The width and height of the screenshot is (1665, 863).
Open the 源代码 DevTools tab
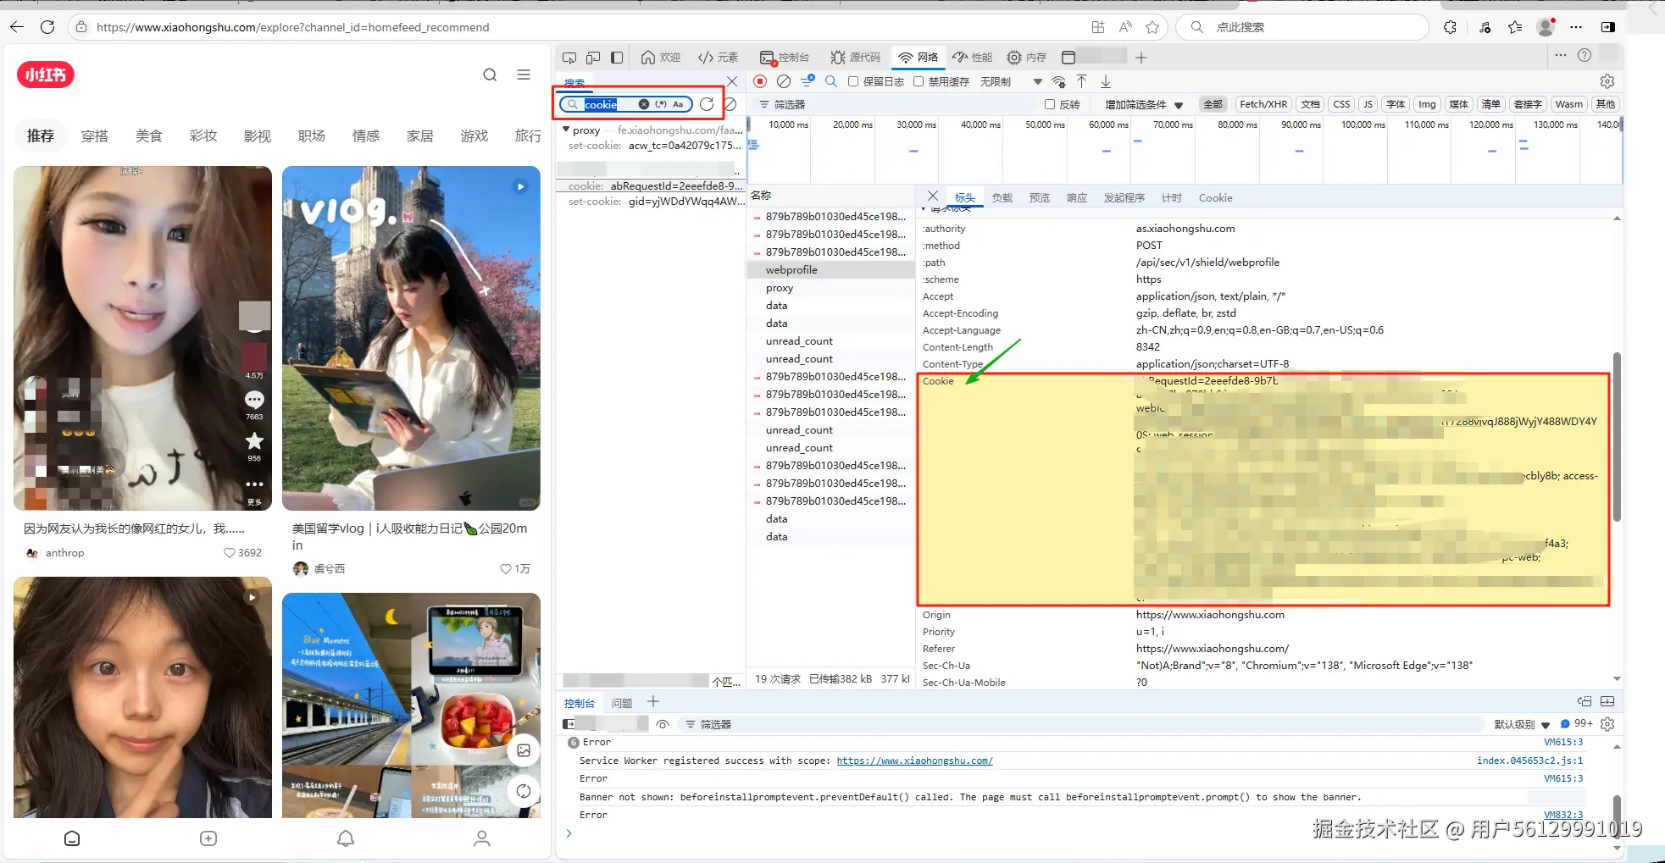[855, 58]
